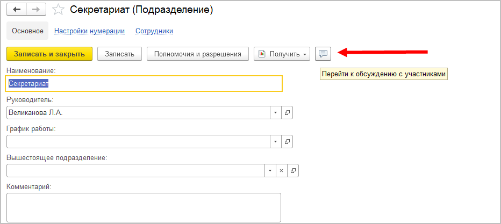The image size is (501, 224).
Task: Open the selected Руководитель record icon
Action: tap(287, 112)
